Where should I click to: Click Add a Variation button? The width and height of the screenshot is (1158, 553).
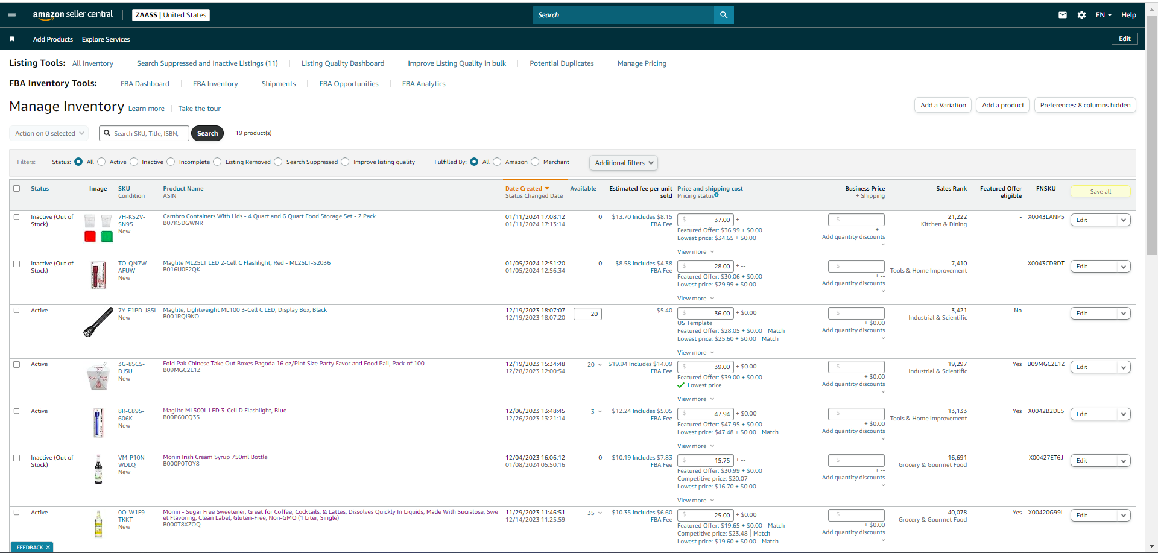pos(943,105)
